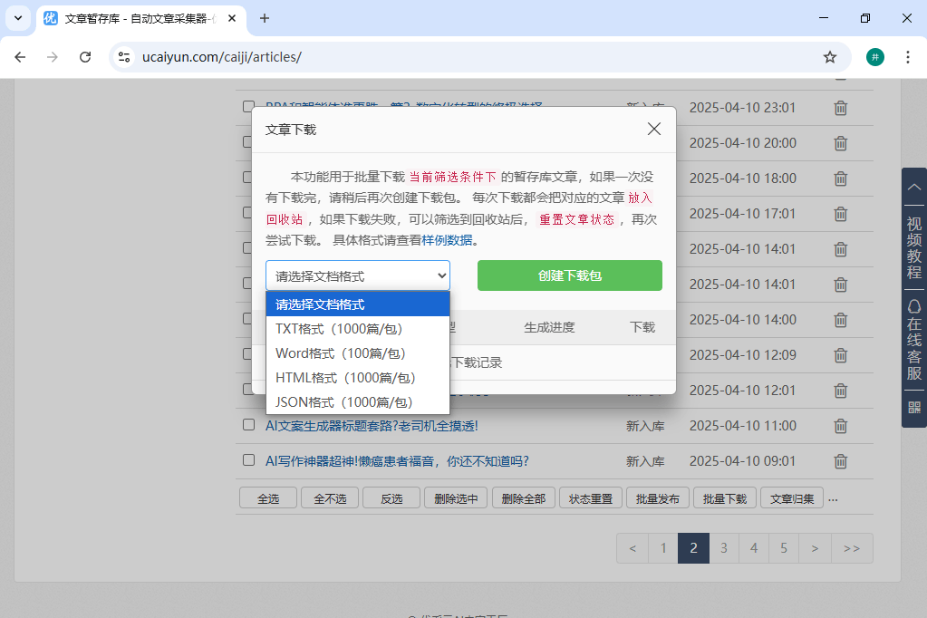This screenshot has height=618, width=927.
Task: Click trash icon for 2025-04-10 23:01 article
Action: coord(840,108)
